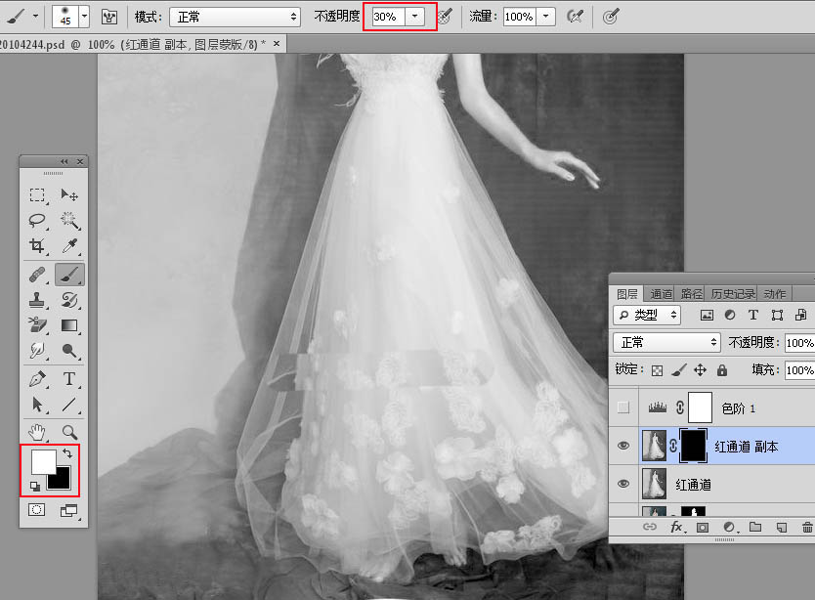Show the 色阶 1 adjustment layer
The height and width of the screenshot is (600, 815).
tap(623, 407)
